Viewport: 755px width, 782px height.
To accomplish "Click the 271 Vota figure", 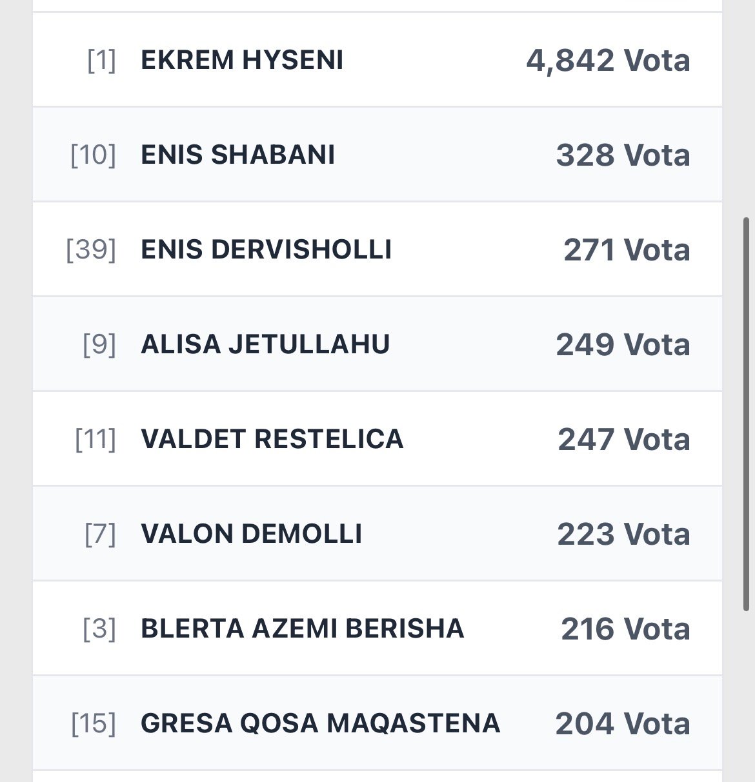I will click(x=627, y=249).
